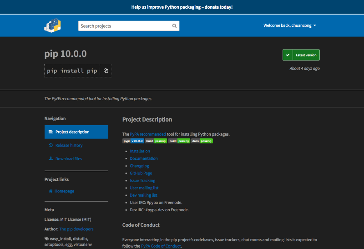Click the Code of Conduct heading
Screen dimensions: 364x249
[141, 225]
